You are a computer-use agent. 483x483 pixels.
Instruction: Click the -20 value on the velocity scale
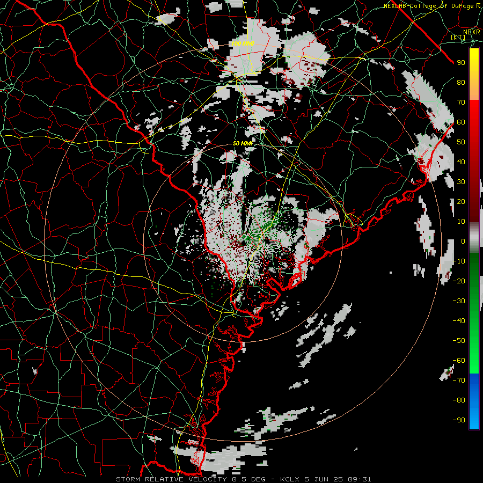(x=459, y=281)
